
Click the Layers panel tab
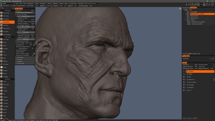point(184,63)
